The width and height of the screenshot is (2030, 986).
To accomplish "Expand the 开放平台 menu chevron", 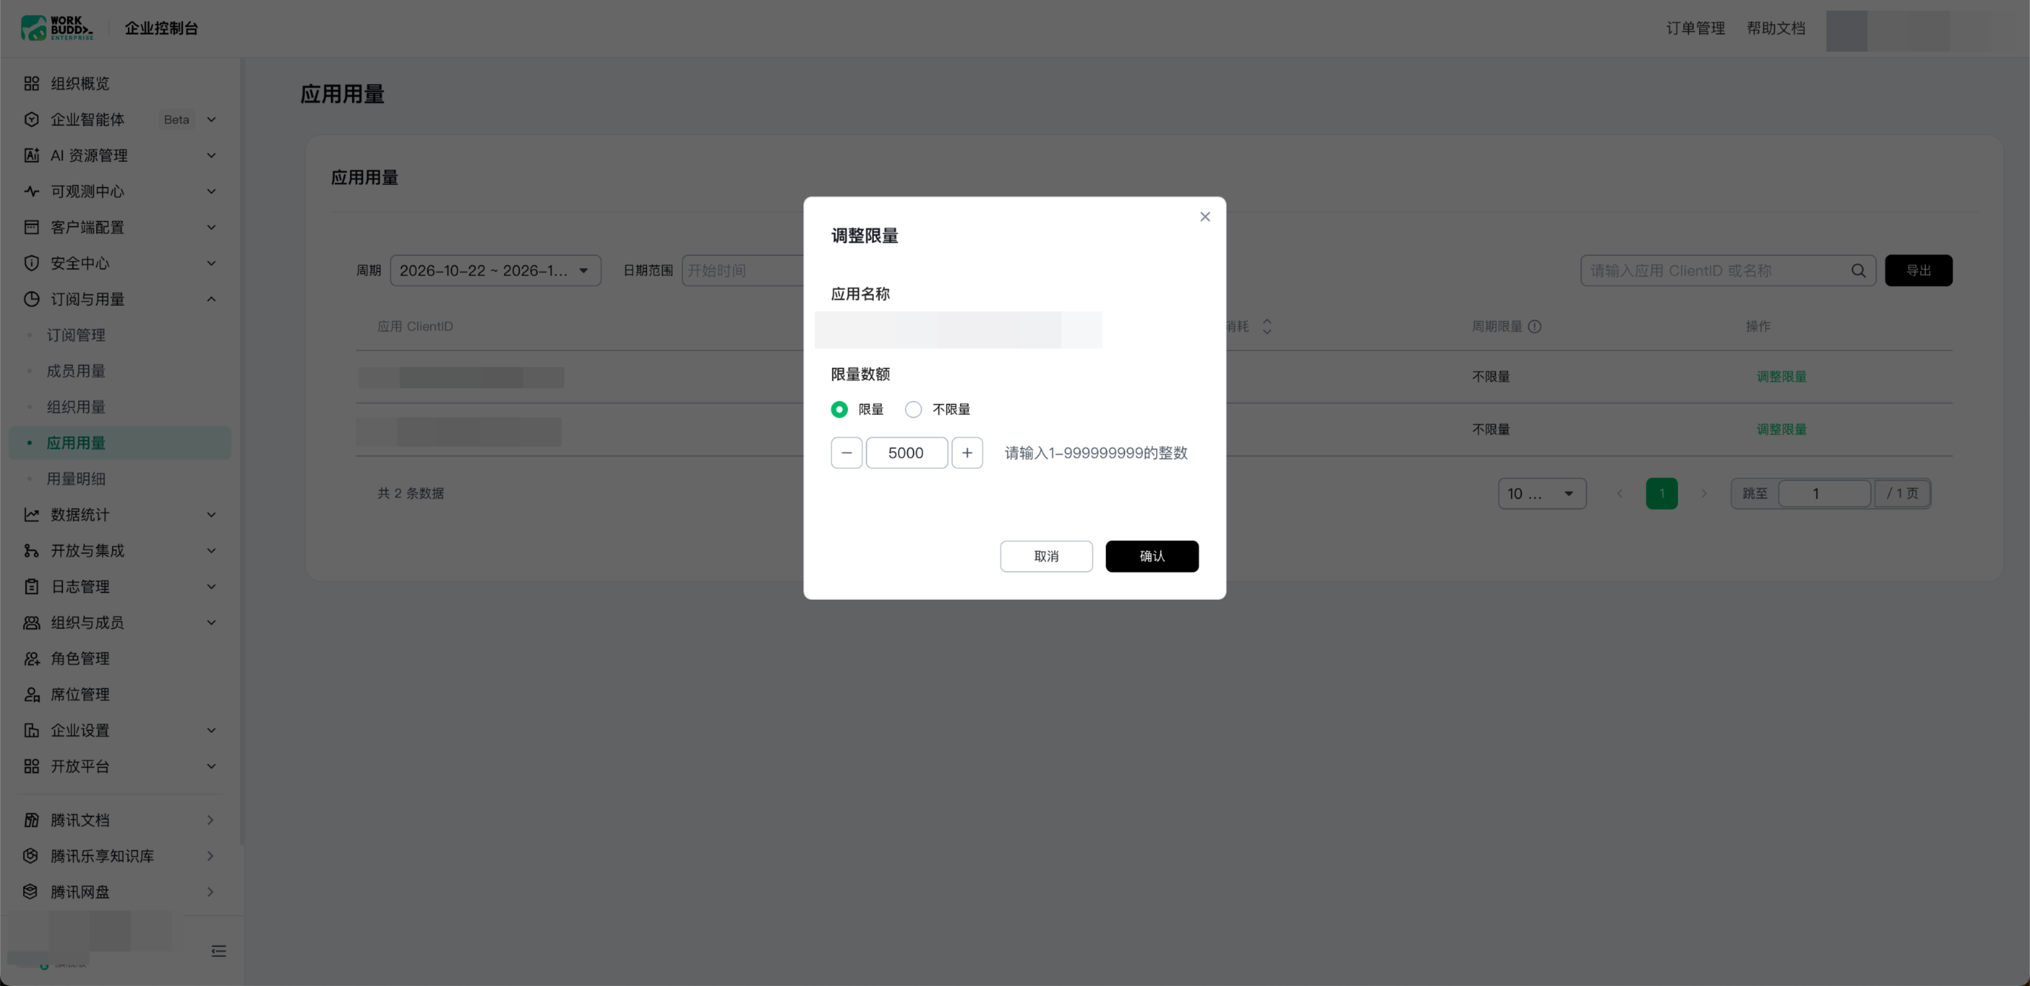I will [211, 766].
